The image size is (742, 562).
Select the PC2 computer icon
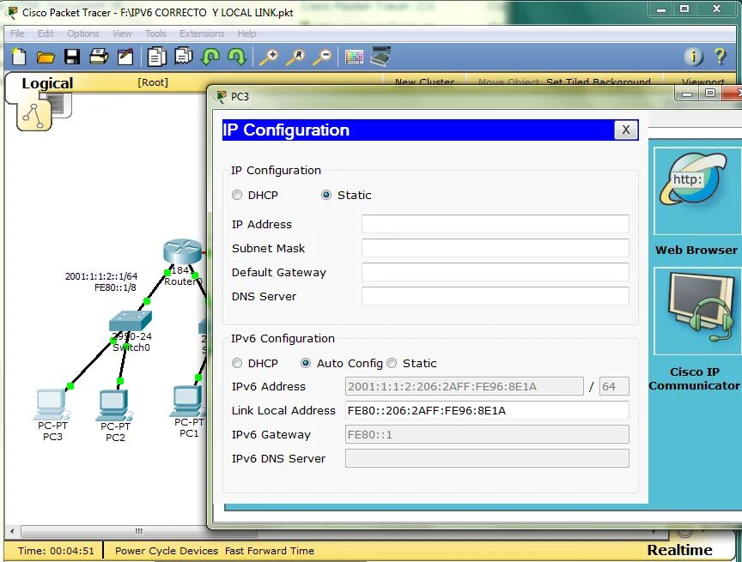pyautogui.click(x=113, y=406)
